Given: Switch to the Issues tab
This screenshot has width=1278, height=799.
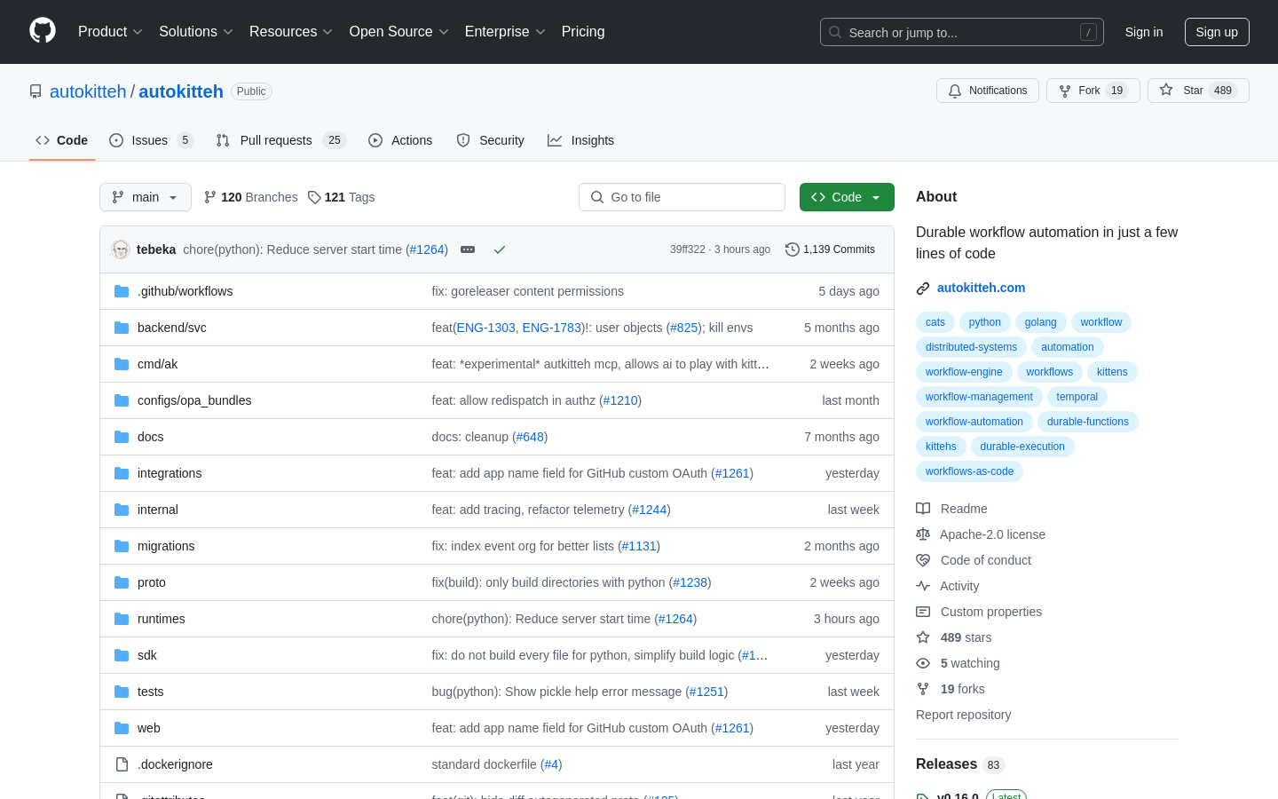Looking at the screenshot, I should coord(151,140).
